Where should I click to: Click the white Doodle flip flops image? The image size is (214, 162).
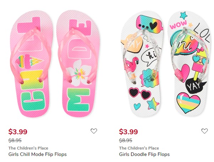point(166,64)
